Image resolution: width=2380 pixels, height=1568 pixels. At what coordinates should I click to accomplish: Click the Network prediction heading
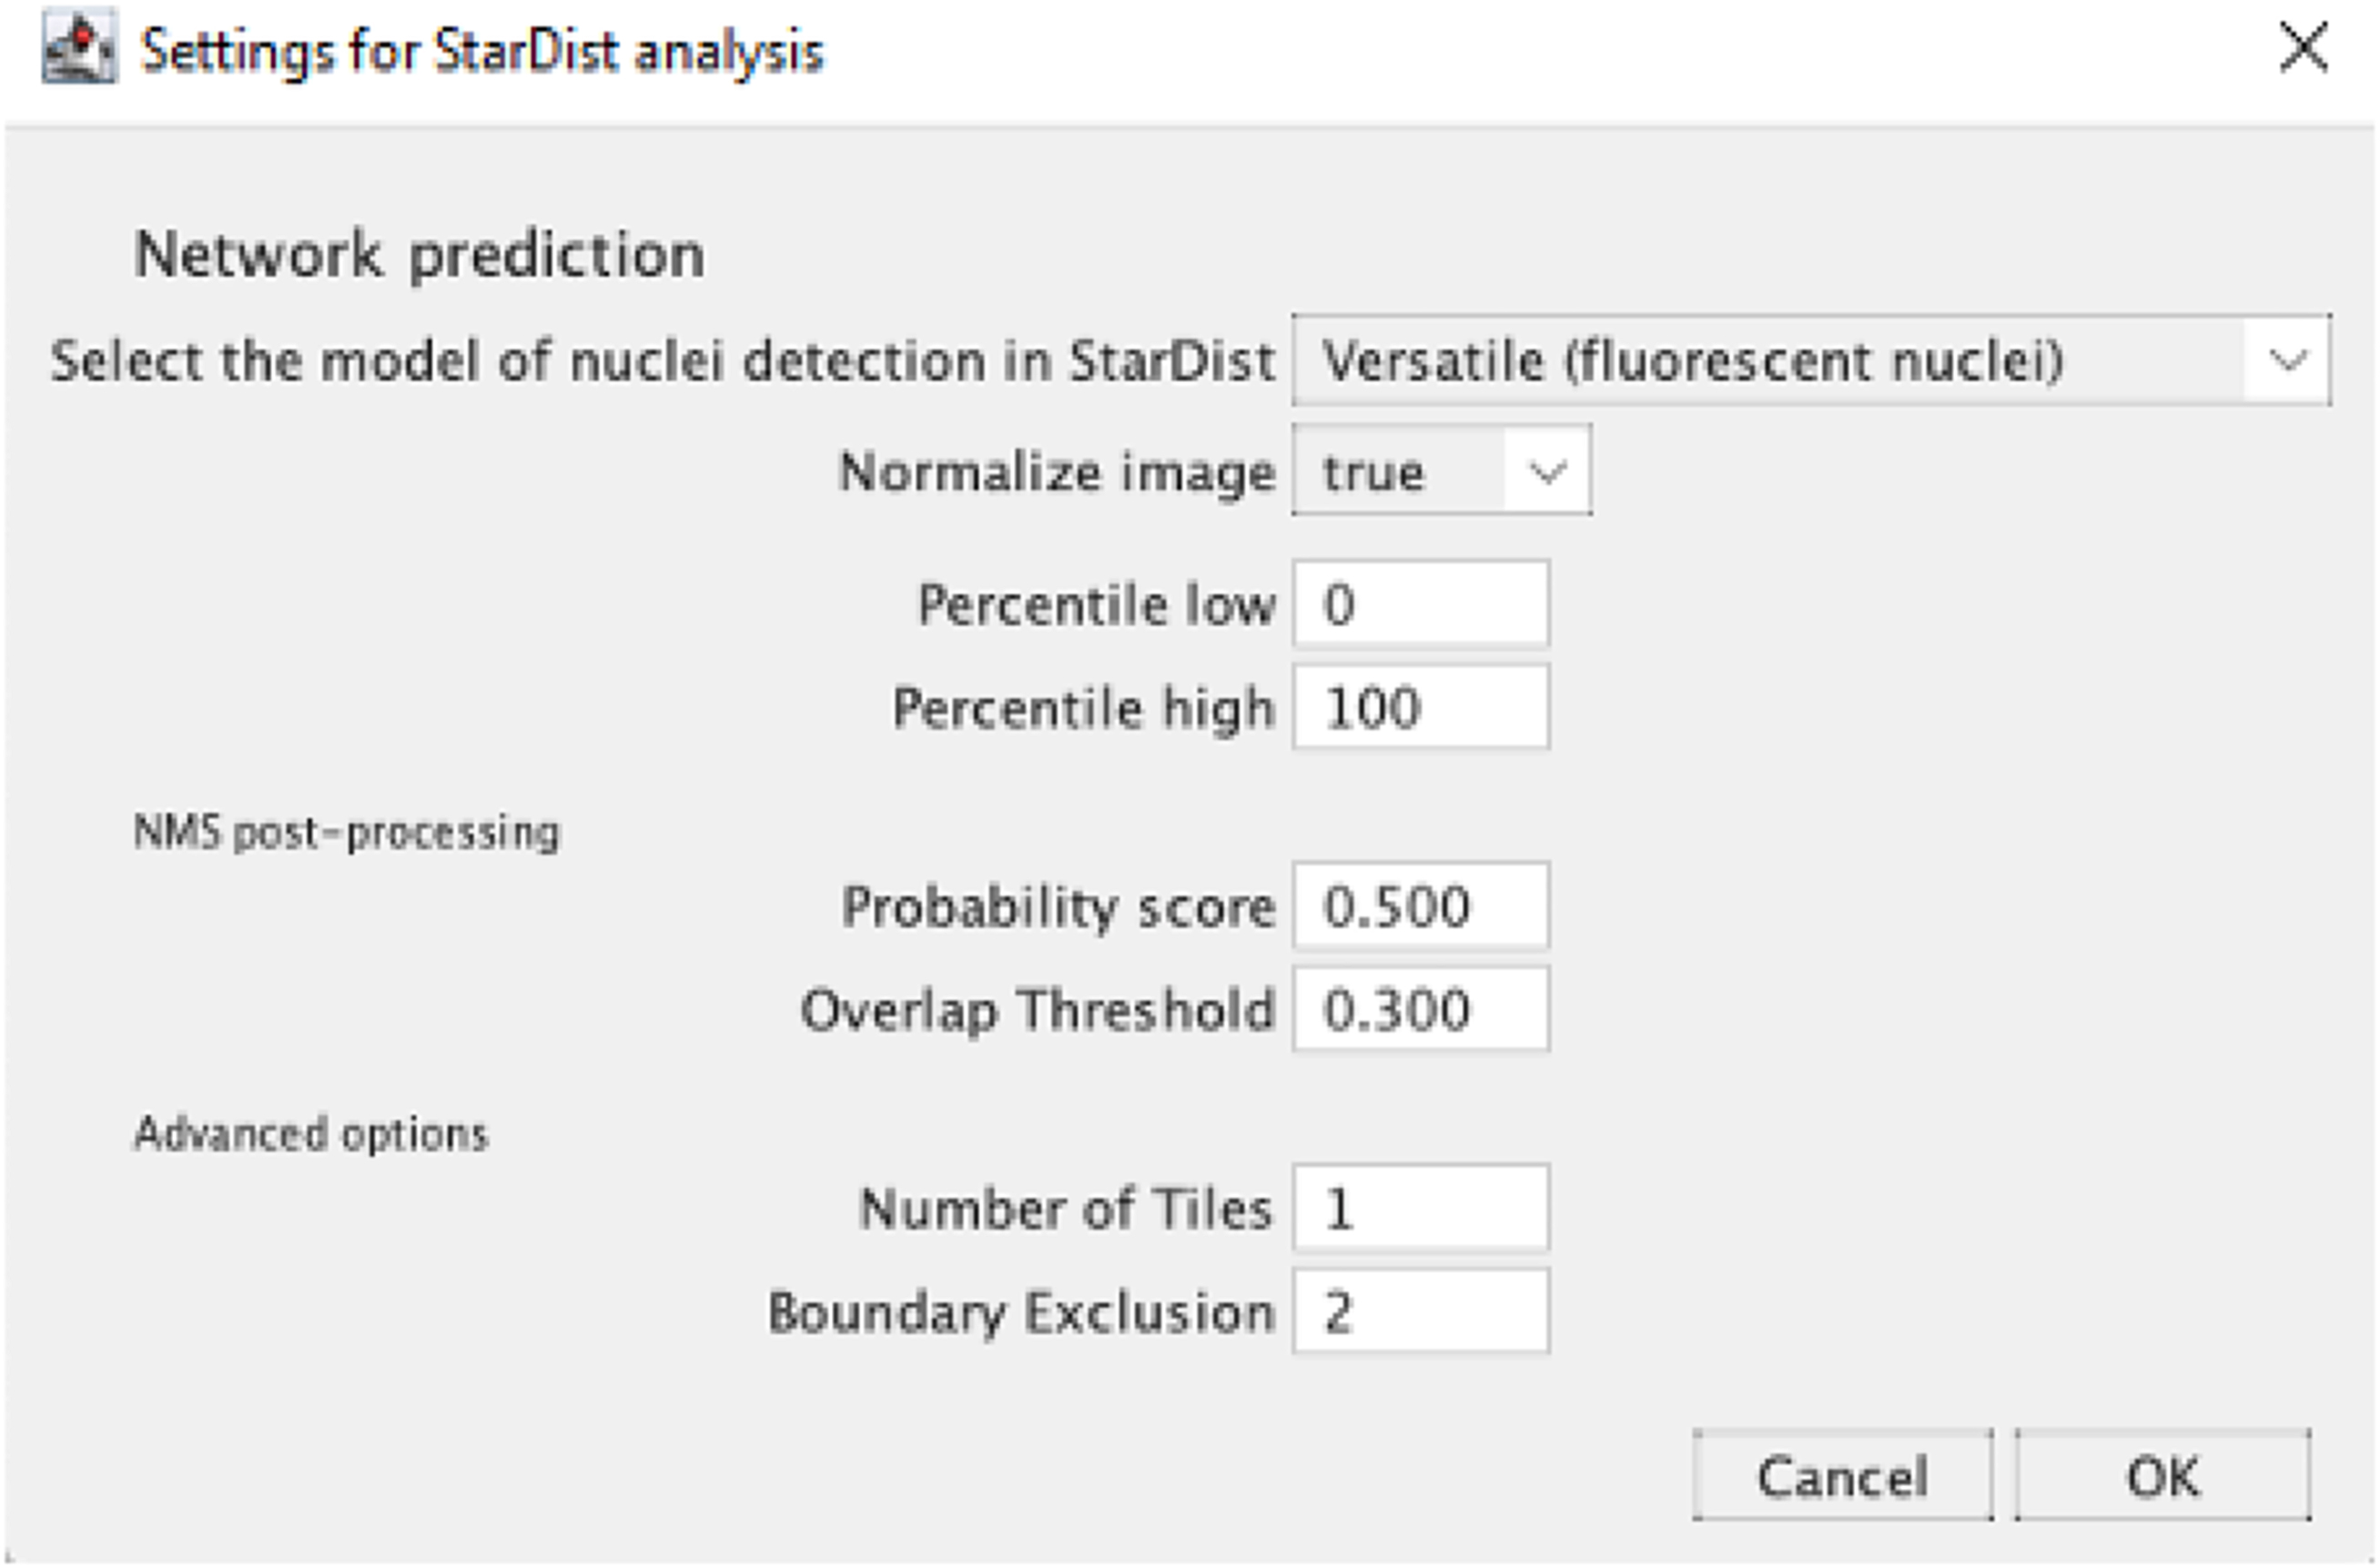coord(419,256)
